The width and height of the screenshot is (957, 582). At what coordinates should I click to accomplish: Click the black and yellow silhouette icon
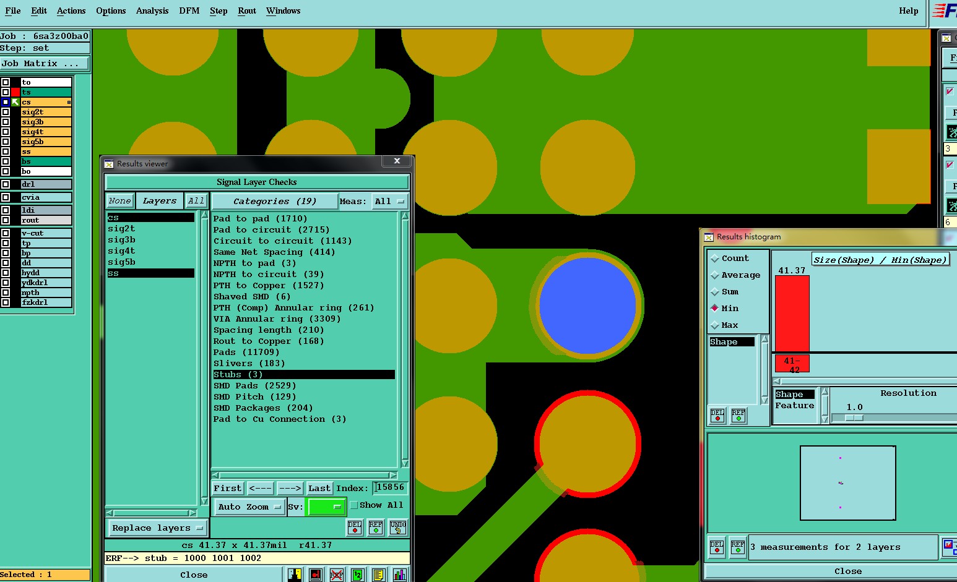295,575
